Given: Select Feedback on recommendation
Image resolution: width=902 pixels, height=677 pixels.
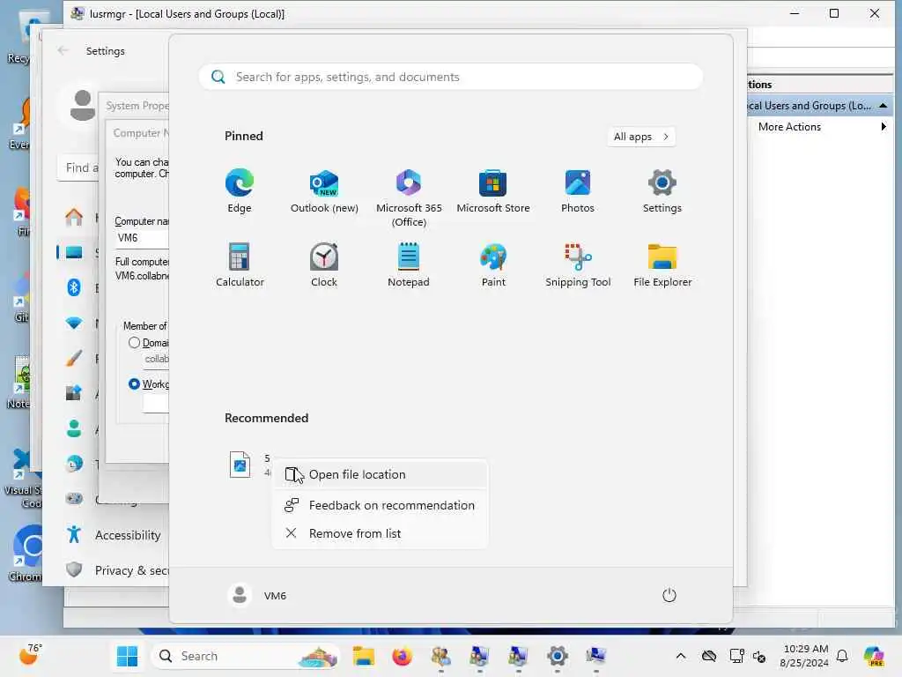Looking at the screenshot, I should [x=381, y=505].
